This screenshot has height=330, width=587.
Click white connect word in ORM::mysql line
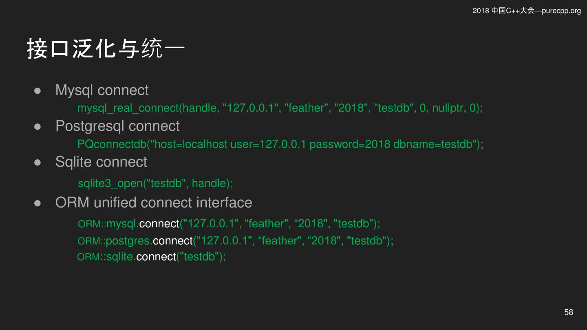[x=159, y=224]
